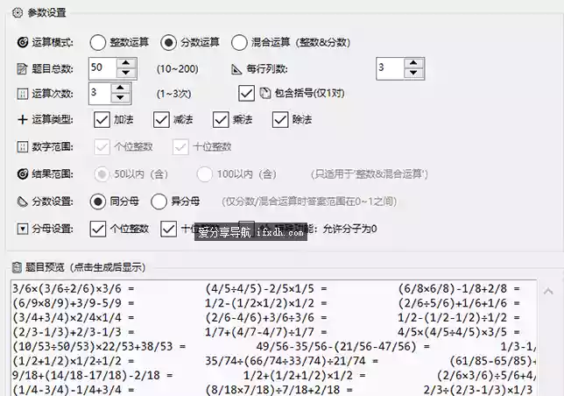Toggle 除法 checkbox
Viewport: 564px width, 396px height.
[280, 119]
